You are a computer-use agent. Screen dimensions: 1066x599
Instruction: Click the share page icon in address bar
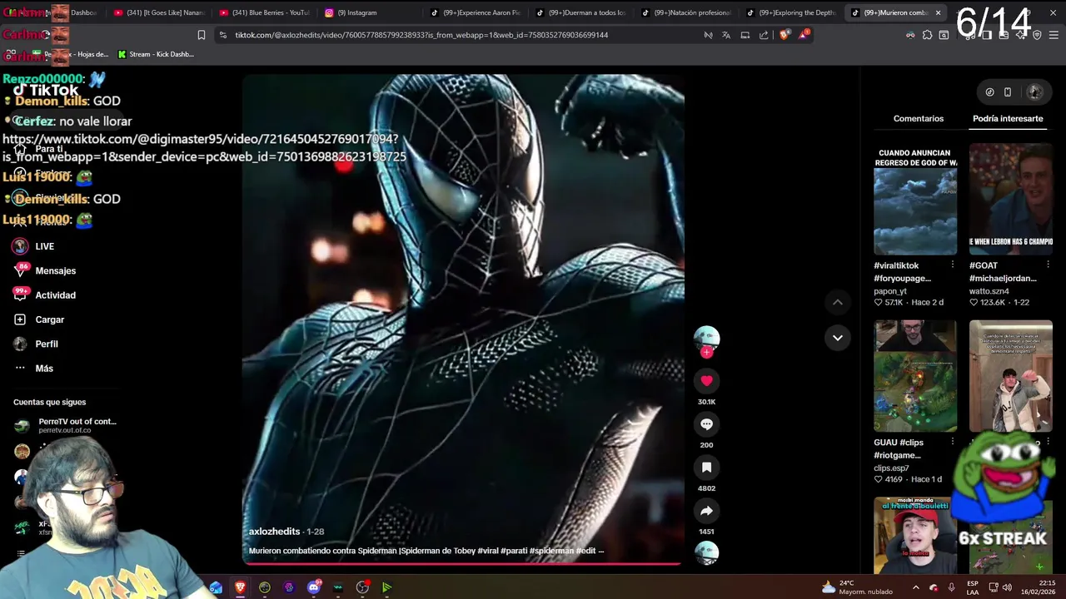pyautogui.click(x=764, y=35)
